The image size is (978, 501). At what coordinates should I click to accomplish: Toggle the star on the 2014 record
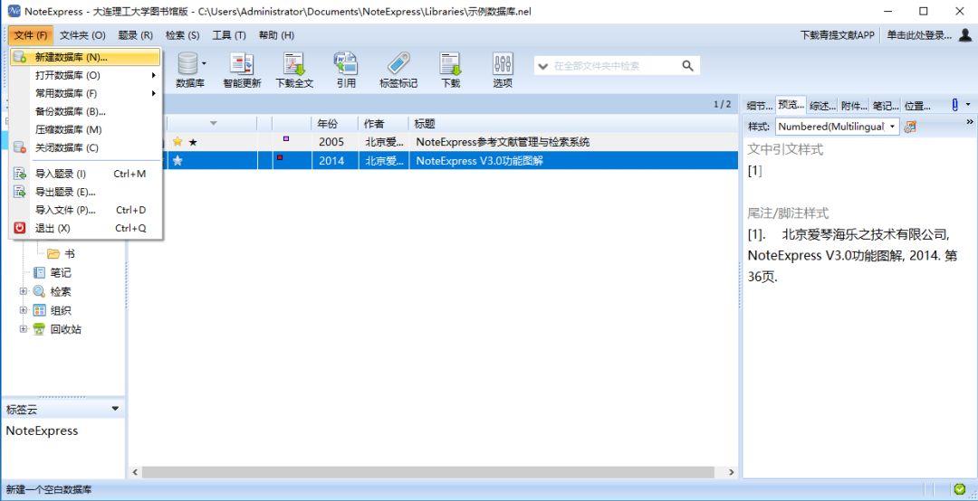click(x=177, y=161)
